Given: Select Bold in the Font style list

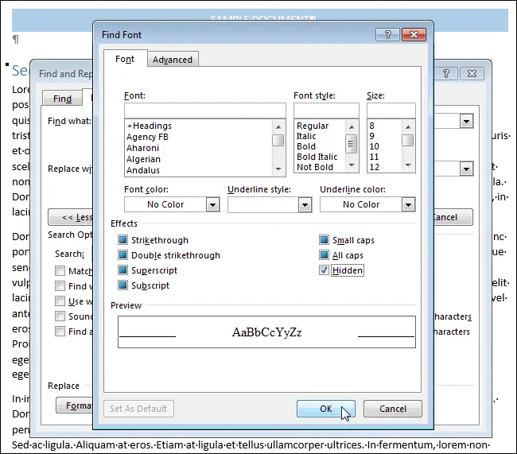Looking at the screenshot, I should click(306, 146).
